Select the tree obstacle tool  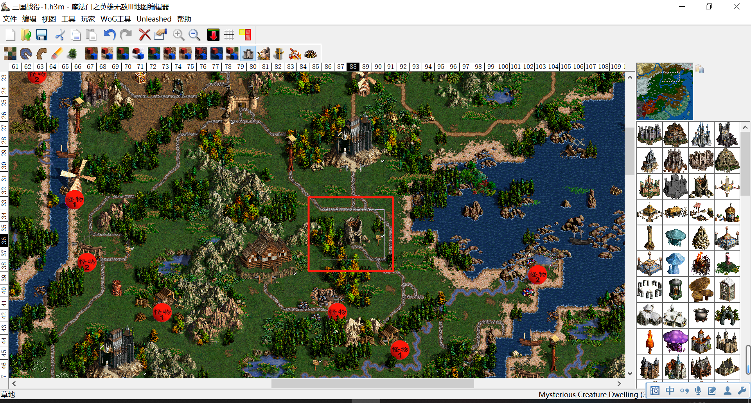tap(72, 54)
